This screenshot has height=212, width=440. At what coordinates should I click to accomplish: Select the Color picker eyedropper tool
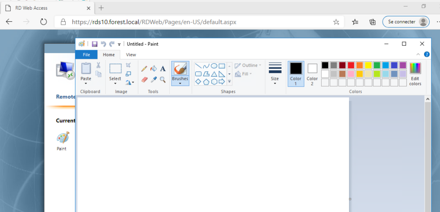[153, 80]
